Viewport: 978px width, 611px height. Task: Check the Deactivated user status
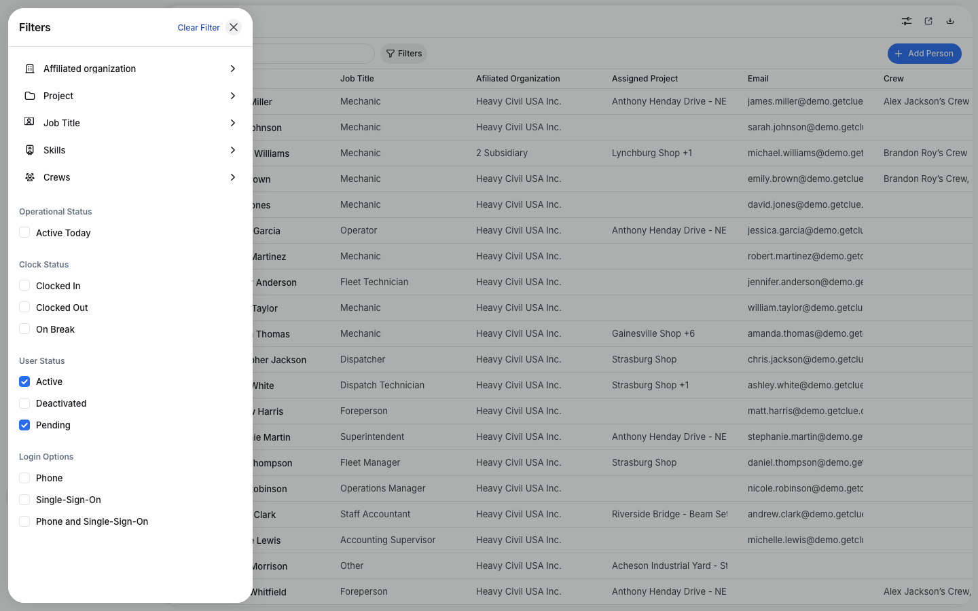24,403
